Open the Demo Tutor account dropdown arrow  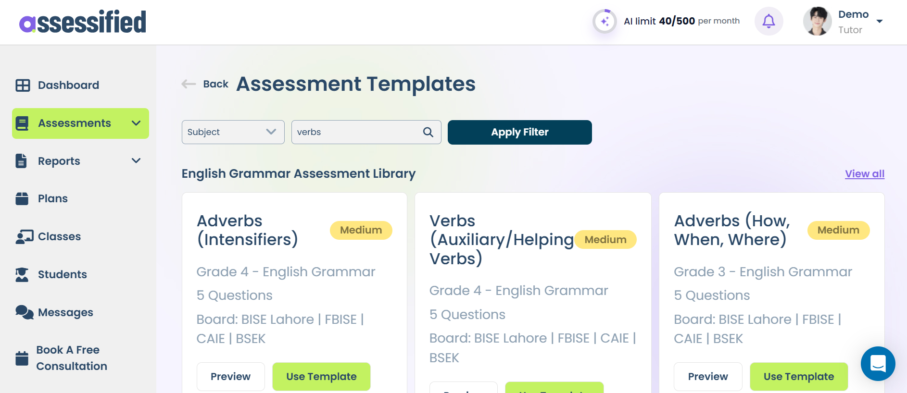(880, 22)
